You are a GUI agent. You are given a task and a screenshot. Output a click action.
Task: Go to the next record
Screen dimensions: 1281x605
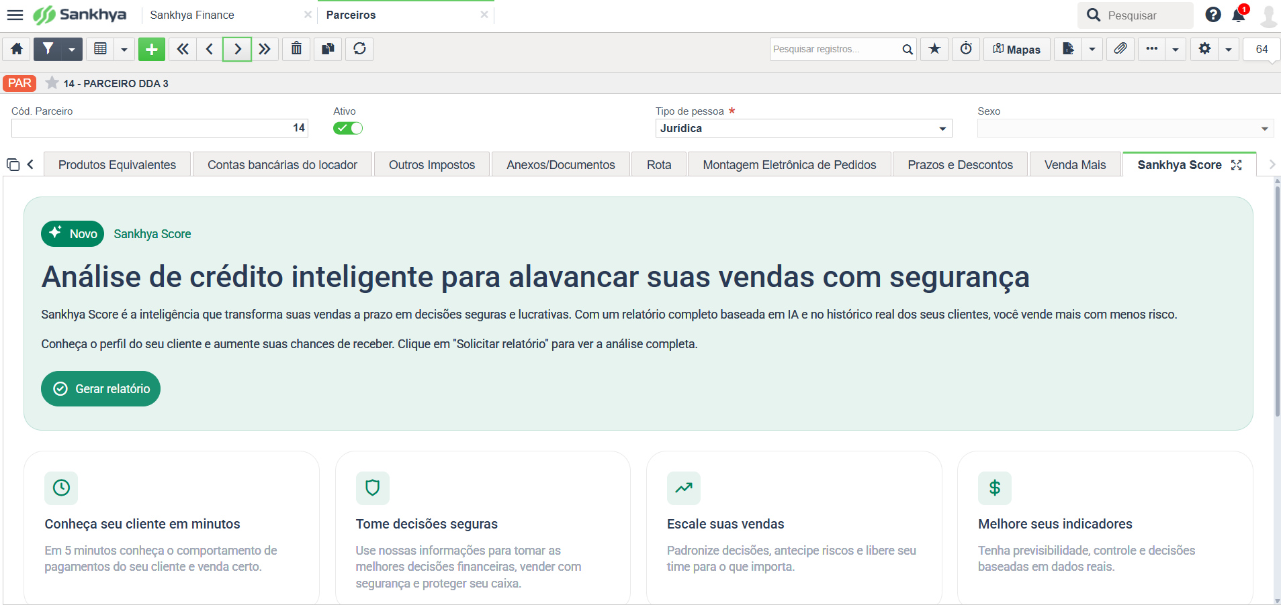[x=237, y=49]
